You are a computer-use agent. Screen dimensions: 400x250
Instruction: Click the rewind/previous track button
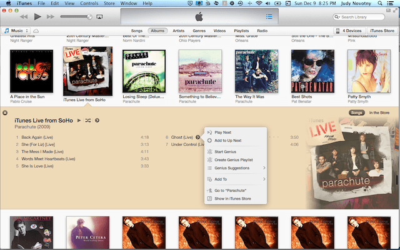[24, 17]
